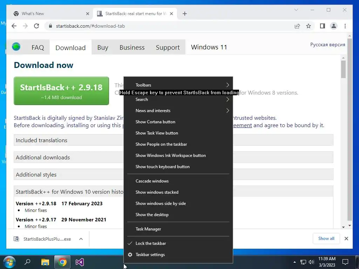Click the Start orb button
Viewport: 359px width, 269px height.
coord(9,262)
